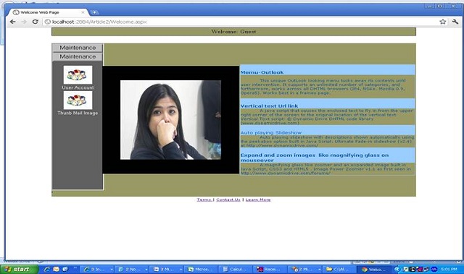Viewport: 464px width, 274px height.
Task: Open the new tab button
Action: tap(94, 12)
